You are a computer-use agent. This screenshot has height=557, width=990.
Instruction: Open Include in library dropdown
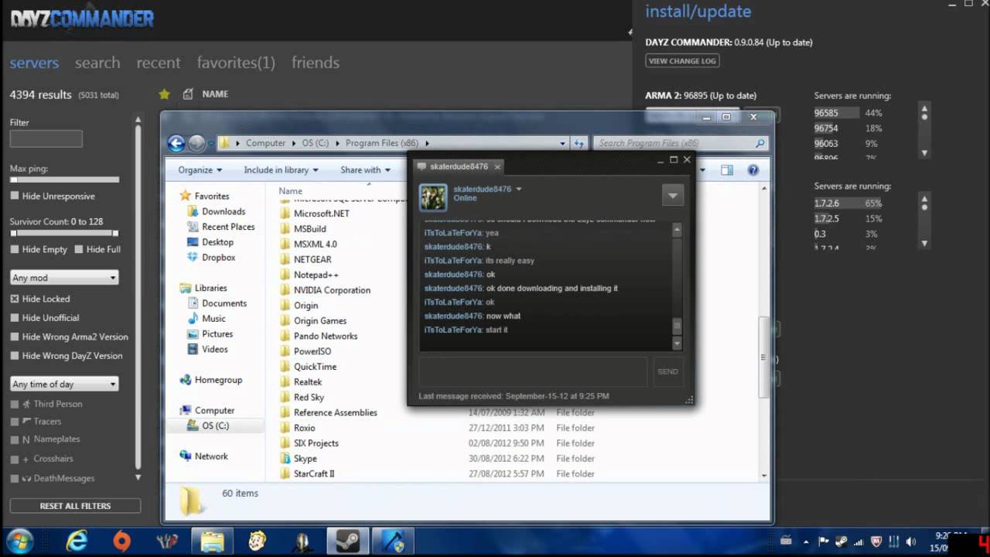coord(281,170)
